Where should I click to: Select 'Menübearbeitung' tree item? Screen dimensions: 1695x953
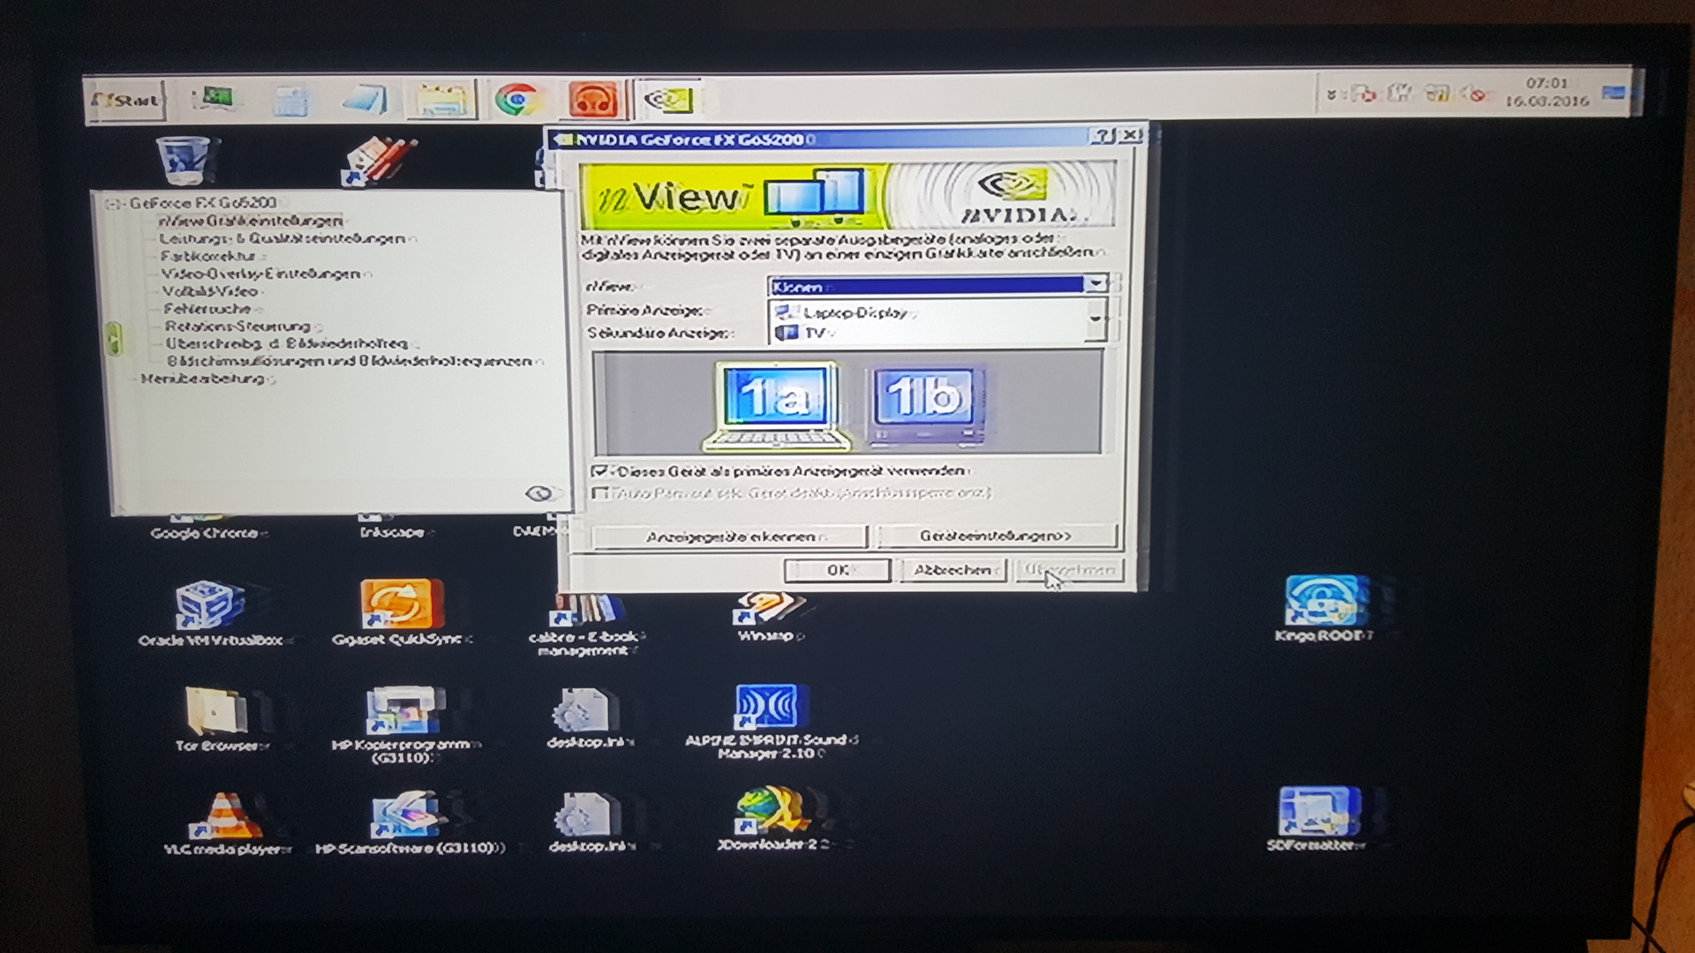204,379
